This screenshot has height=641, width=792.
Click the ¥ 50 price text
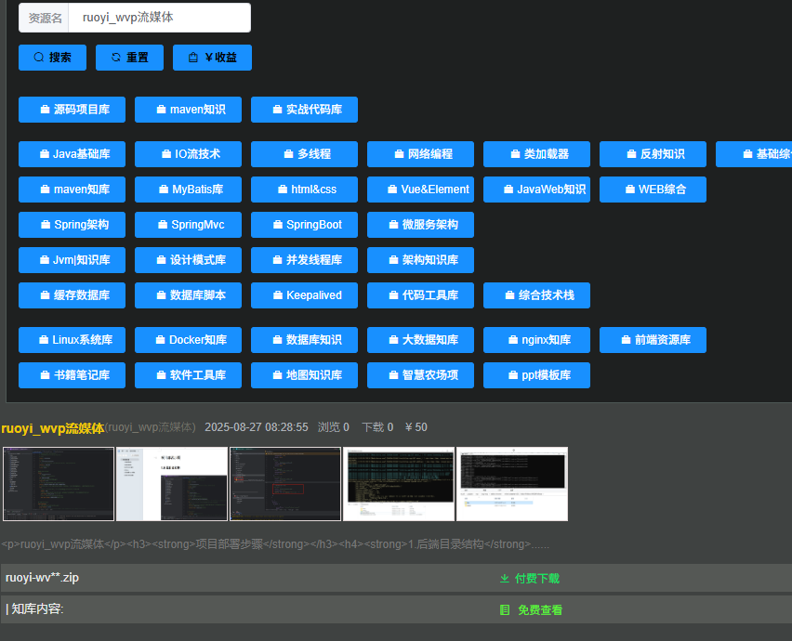416,427
